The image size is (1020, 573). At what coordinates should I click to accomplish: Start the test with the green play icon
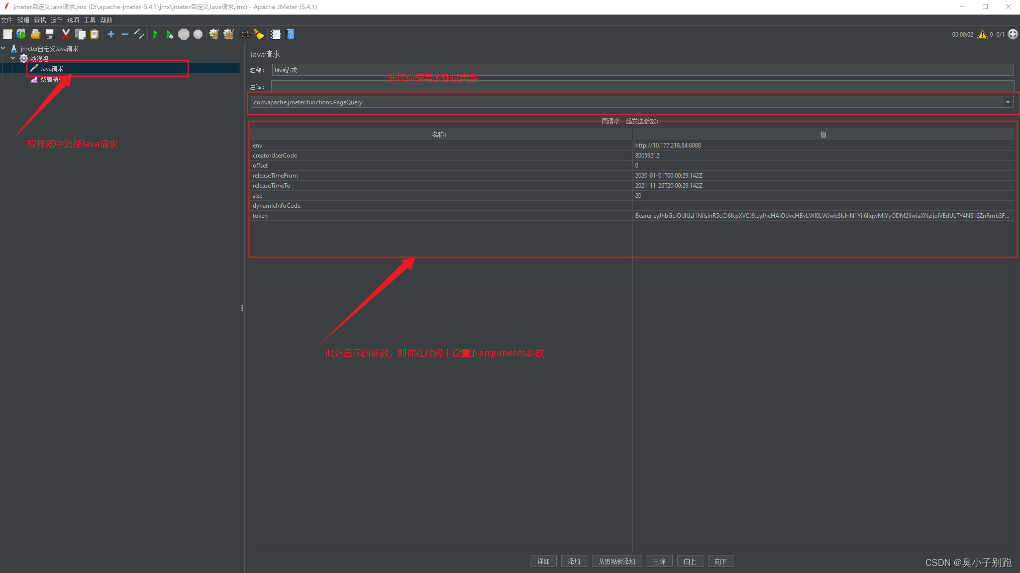[156, 34]
